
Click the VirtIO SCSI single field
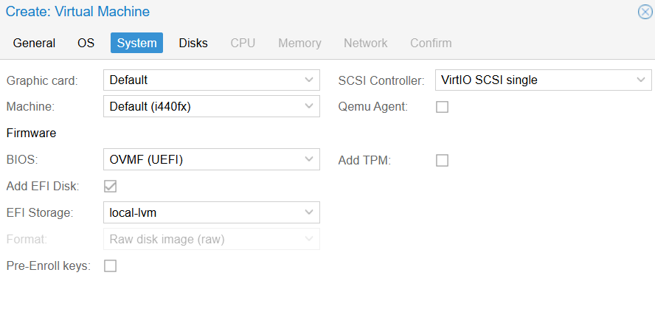click(x=531, y=80)
